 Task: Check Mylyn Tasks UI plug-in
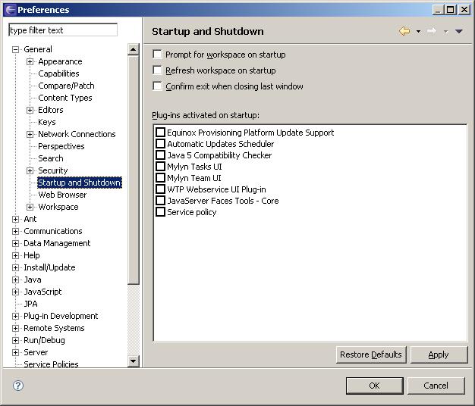pos(160,167)
